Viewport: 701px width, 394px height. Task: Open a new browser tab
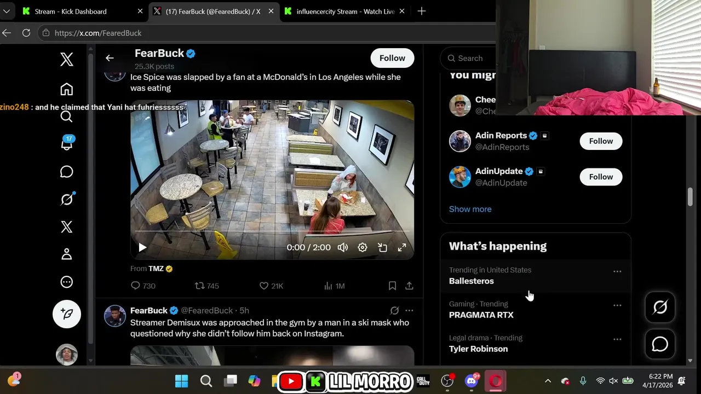coord(421,11)
